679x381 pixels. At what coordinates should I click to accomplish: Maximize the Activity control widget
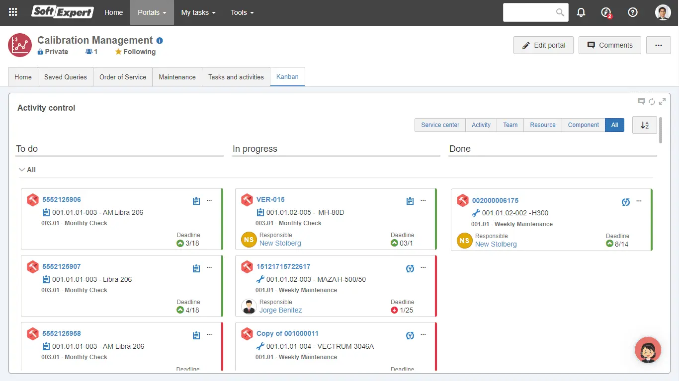(x=662, y=102)
